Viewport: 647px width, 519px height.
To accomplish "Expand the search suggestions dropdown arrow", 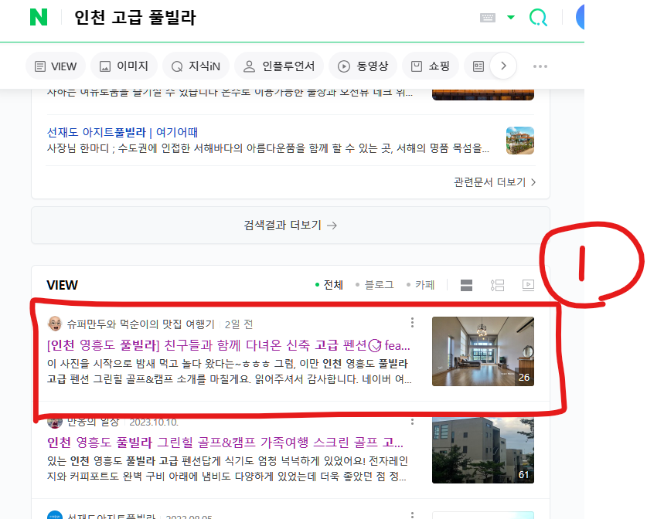I will (x=511, y=17).
